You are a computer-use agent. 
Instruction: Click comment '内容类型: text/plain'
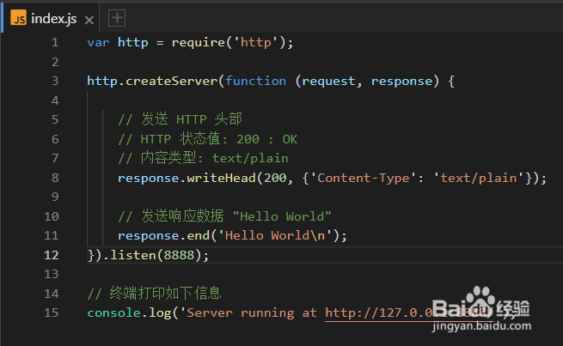point(203,158)
